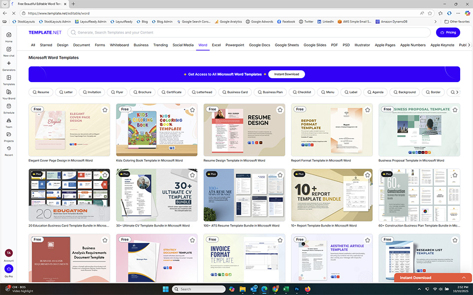Expand the hidden category tabs chevron

[x=469, y=45]
